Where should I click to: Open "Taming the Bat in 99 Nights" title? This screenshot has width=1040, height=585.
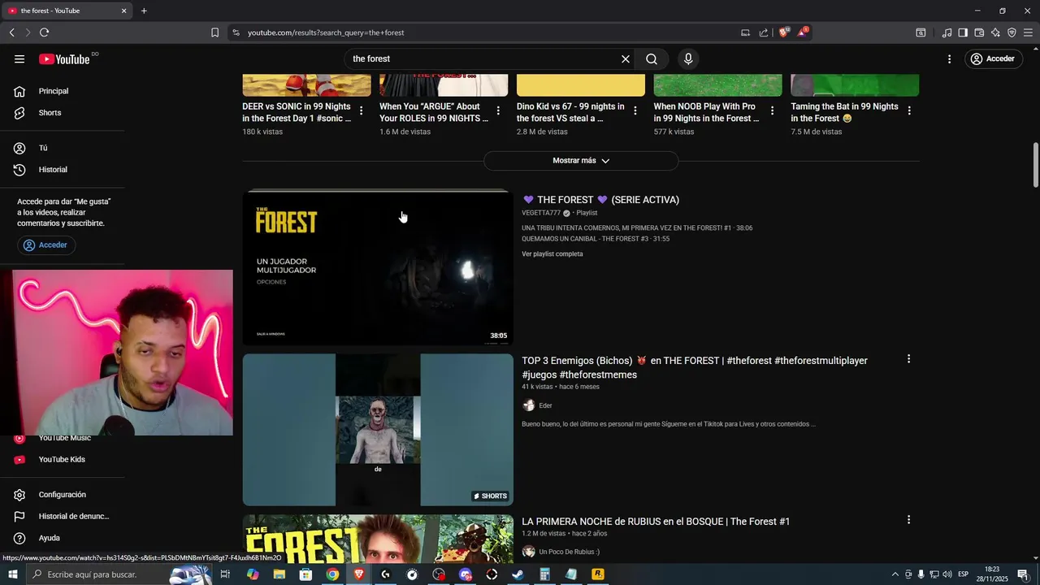[x=845, y=112]
